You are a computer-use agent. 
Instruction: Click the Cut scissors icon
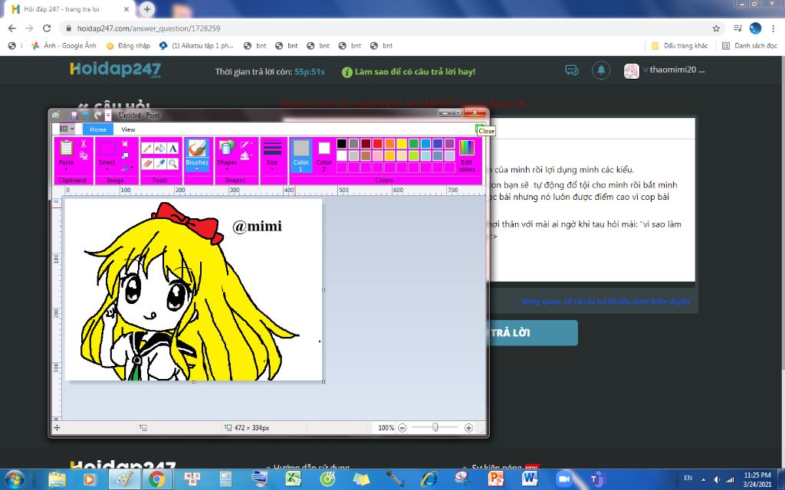(83, 144)
